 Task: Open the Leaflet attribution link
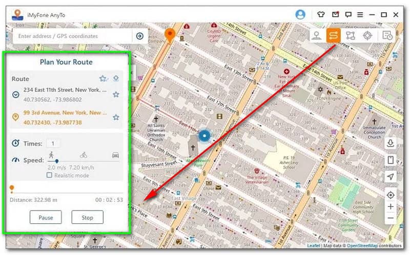(313, 246)
